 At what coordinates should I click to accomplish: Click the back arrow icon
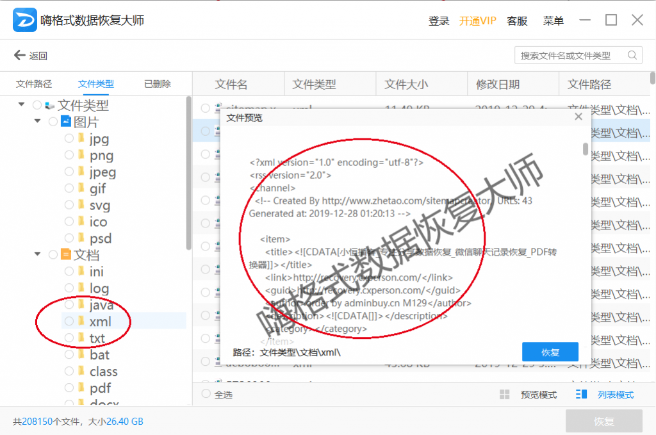(x=19, y=55)
